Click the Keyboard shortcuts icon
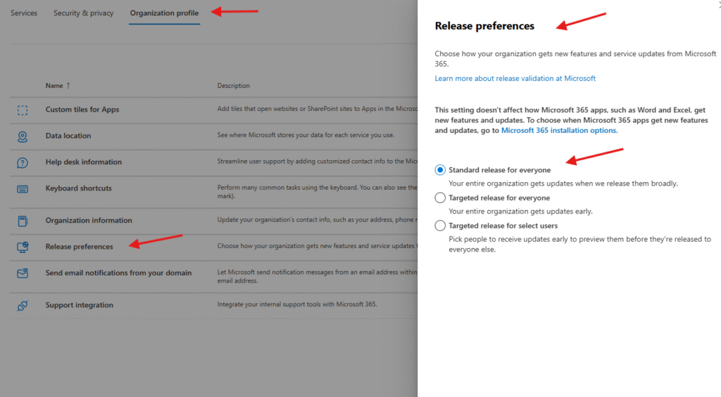 pos(23,189)
